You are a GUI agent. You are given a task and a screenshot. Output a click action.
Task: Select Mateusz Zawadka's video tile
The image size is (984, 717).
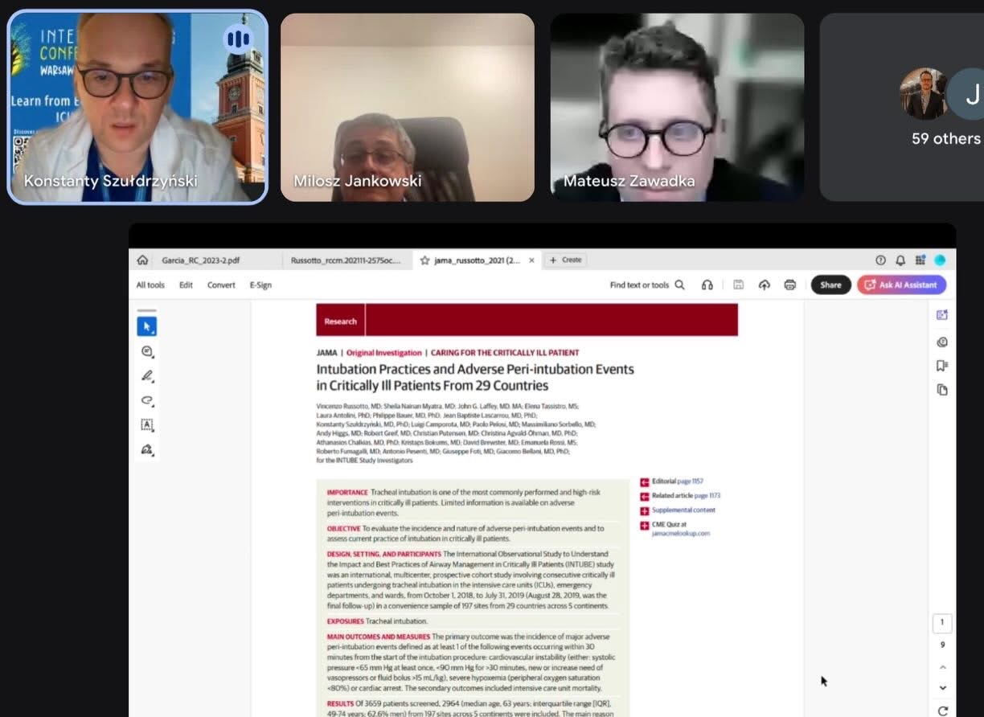[x=677, y=107]
